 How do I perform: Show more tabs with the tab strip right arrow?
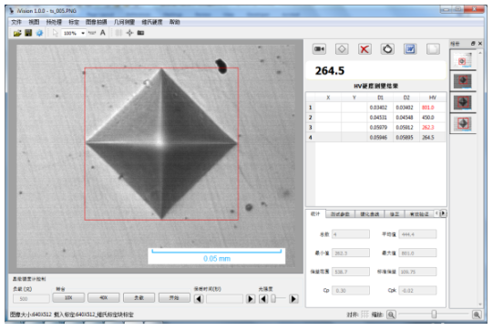(443, 213)
